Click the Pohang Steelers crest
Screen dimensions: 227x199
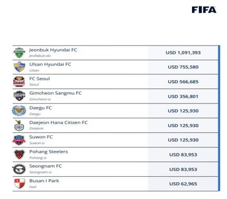(19, 154)
